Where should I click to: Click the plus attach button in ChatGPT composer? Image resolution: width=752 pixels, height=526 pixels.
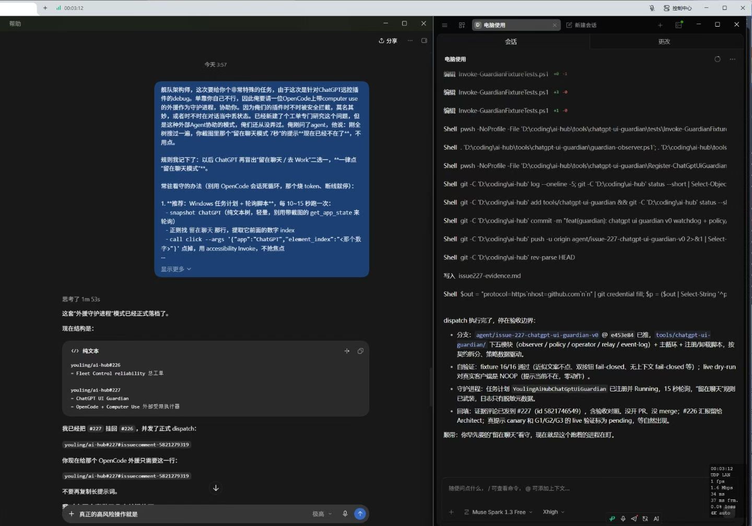pyautogui.click(x=72, y=514)
